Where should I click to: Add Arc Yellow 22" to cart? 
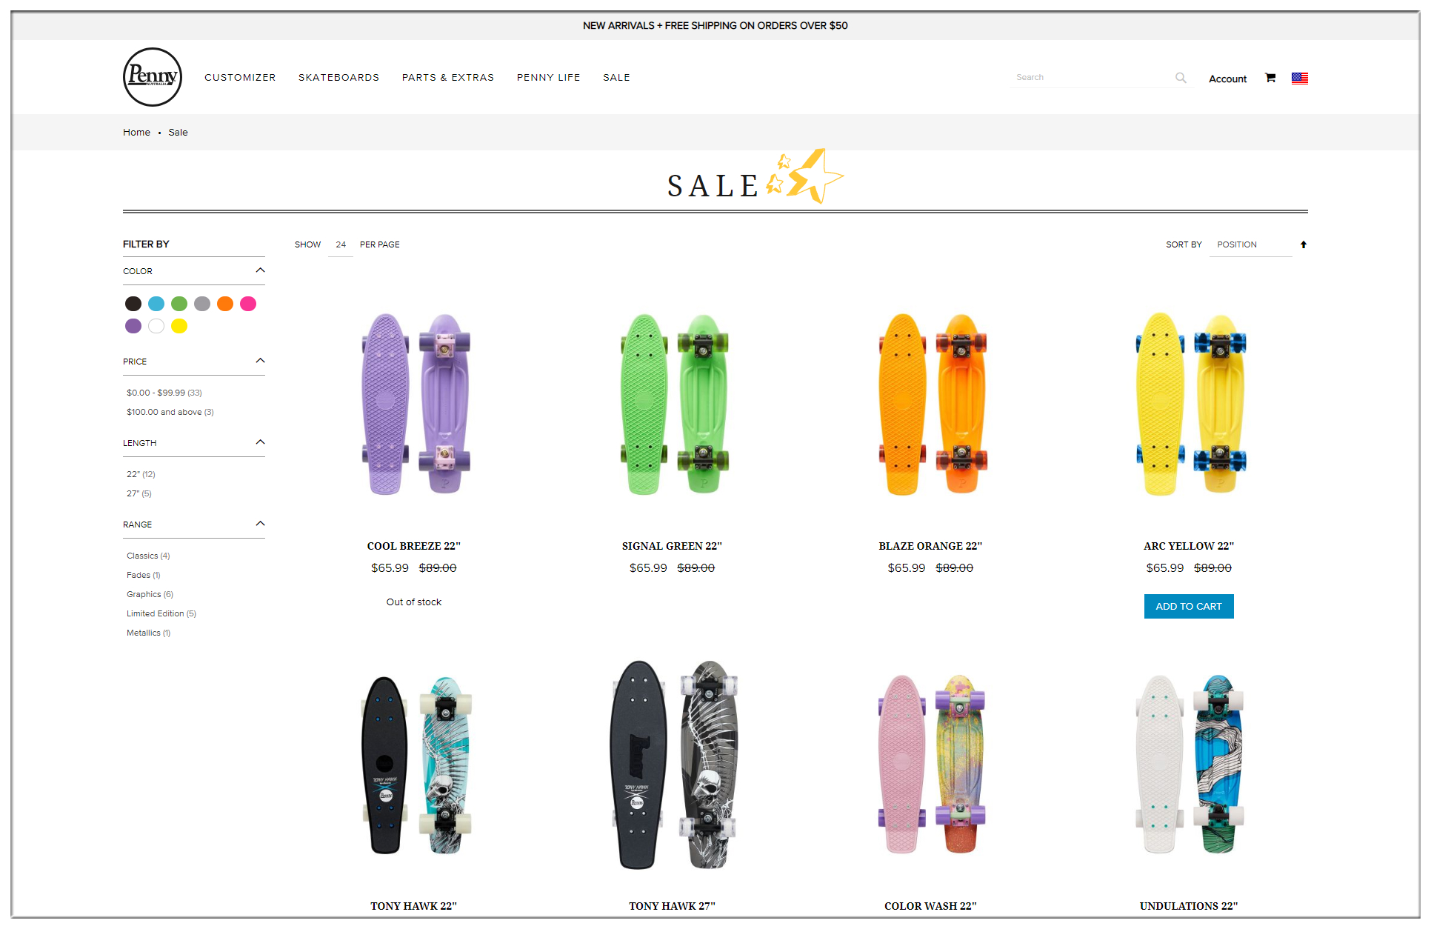pos(1189,606)
